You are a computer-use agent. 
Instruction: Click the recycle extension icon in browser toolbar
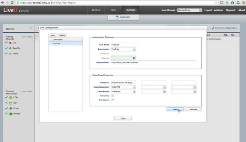[x=238, y=3]
